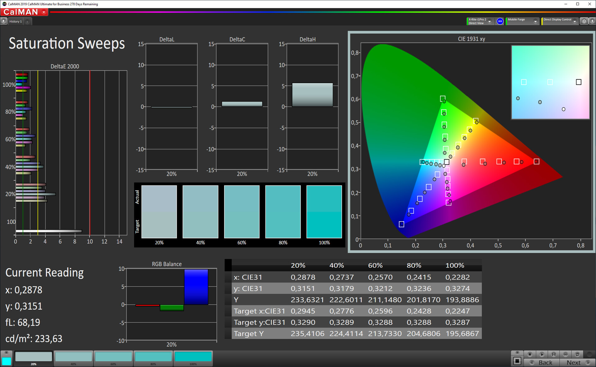
Task: Click the collapse-panel left arrow icon
Action: (592, 21)
